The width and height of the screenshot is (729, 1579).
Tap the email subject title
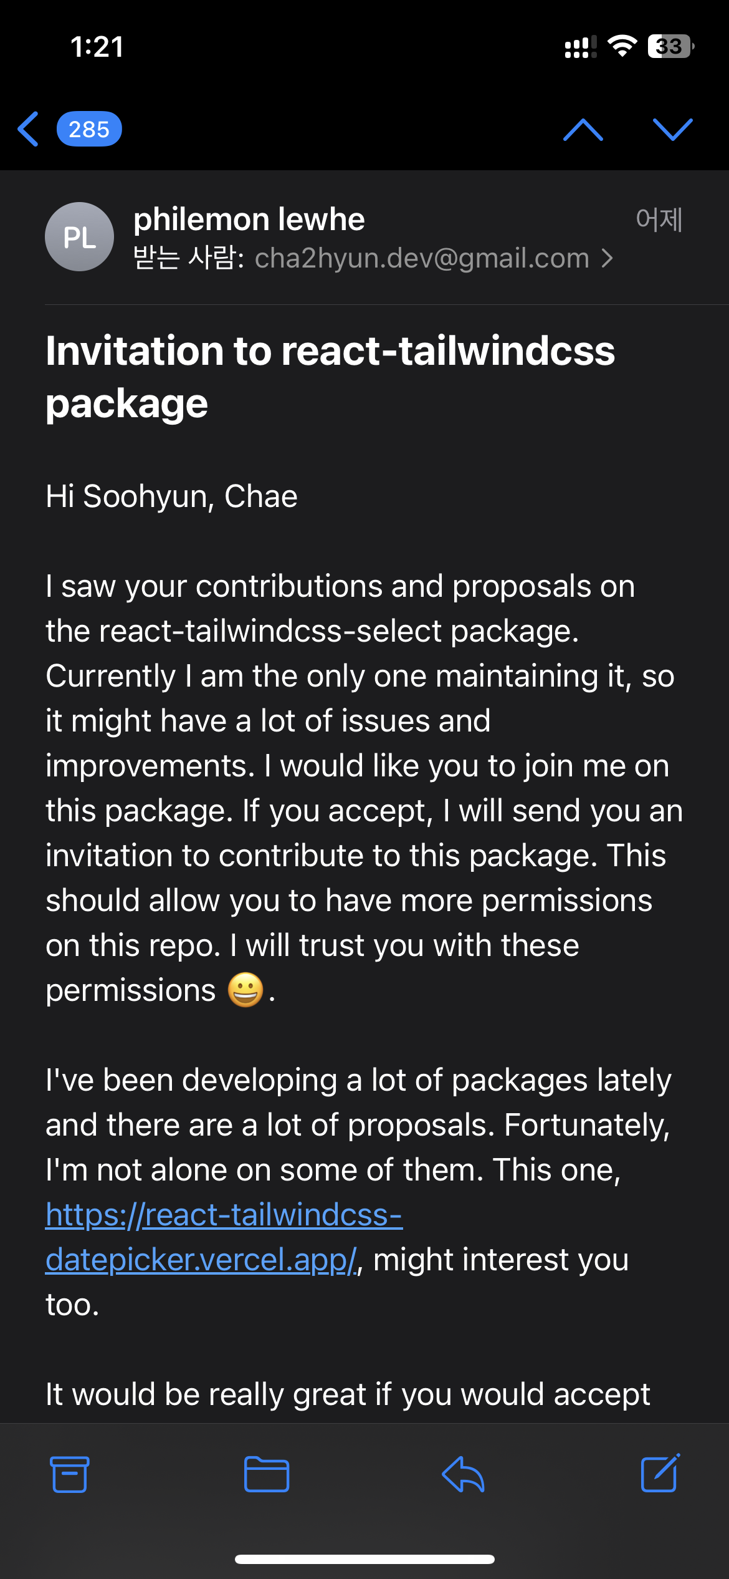click(330, 377)
